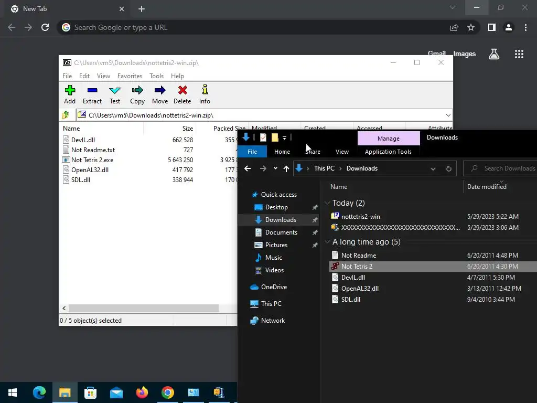The image size is (537, 403).
Task: Refresh the Downloads folder in Explorer
Action: coord(449,168)
